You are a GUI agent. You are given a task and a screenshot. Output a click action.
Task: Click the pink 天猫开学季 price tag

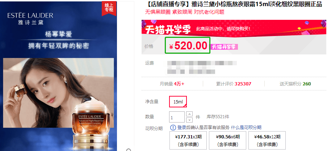coord(224,47)
